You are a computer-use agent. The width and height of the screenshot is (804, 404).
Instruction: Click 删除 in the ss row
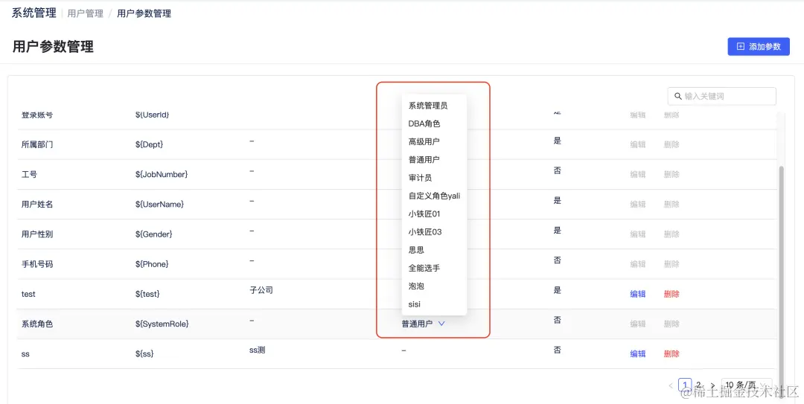click(x=671, y=353)
